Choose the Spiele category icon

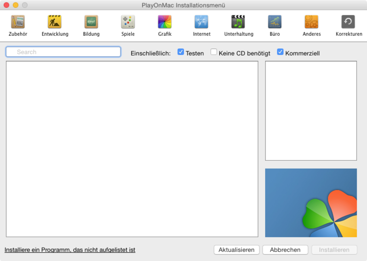coord(128,22)
